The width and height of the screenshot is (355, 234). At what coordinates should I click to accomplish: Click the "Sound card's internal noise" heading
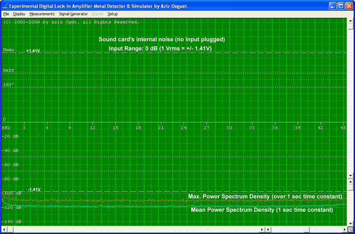[x=162, y=39]
